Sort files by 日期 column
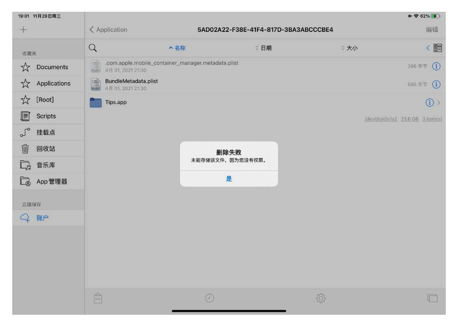The width and height of the screenshot is (459, 327). tap(263, 48)
